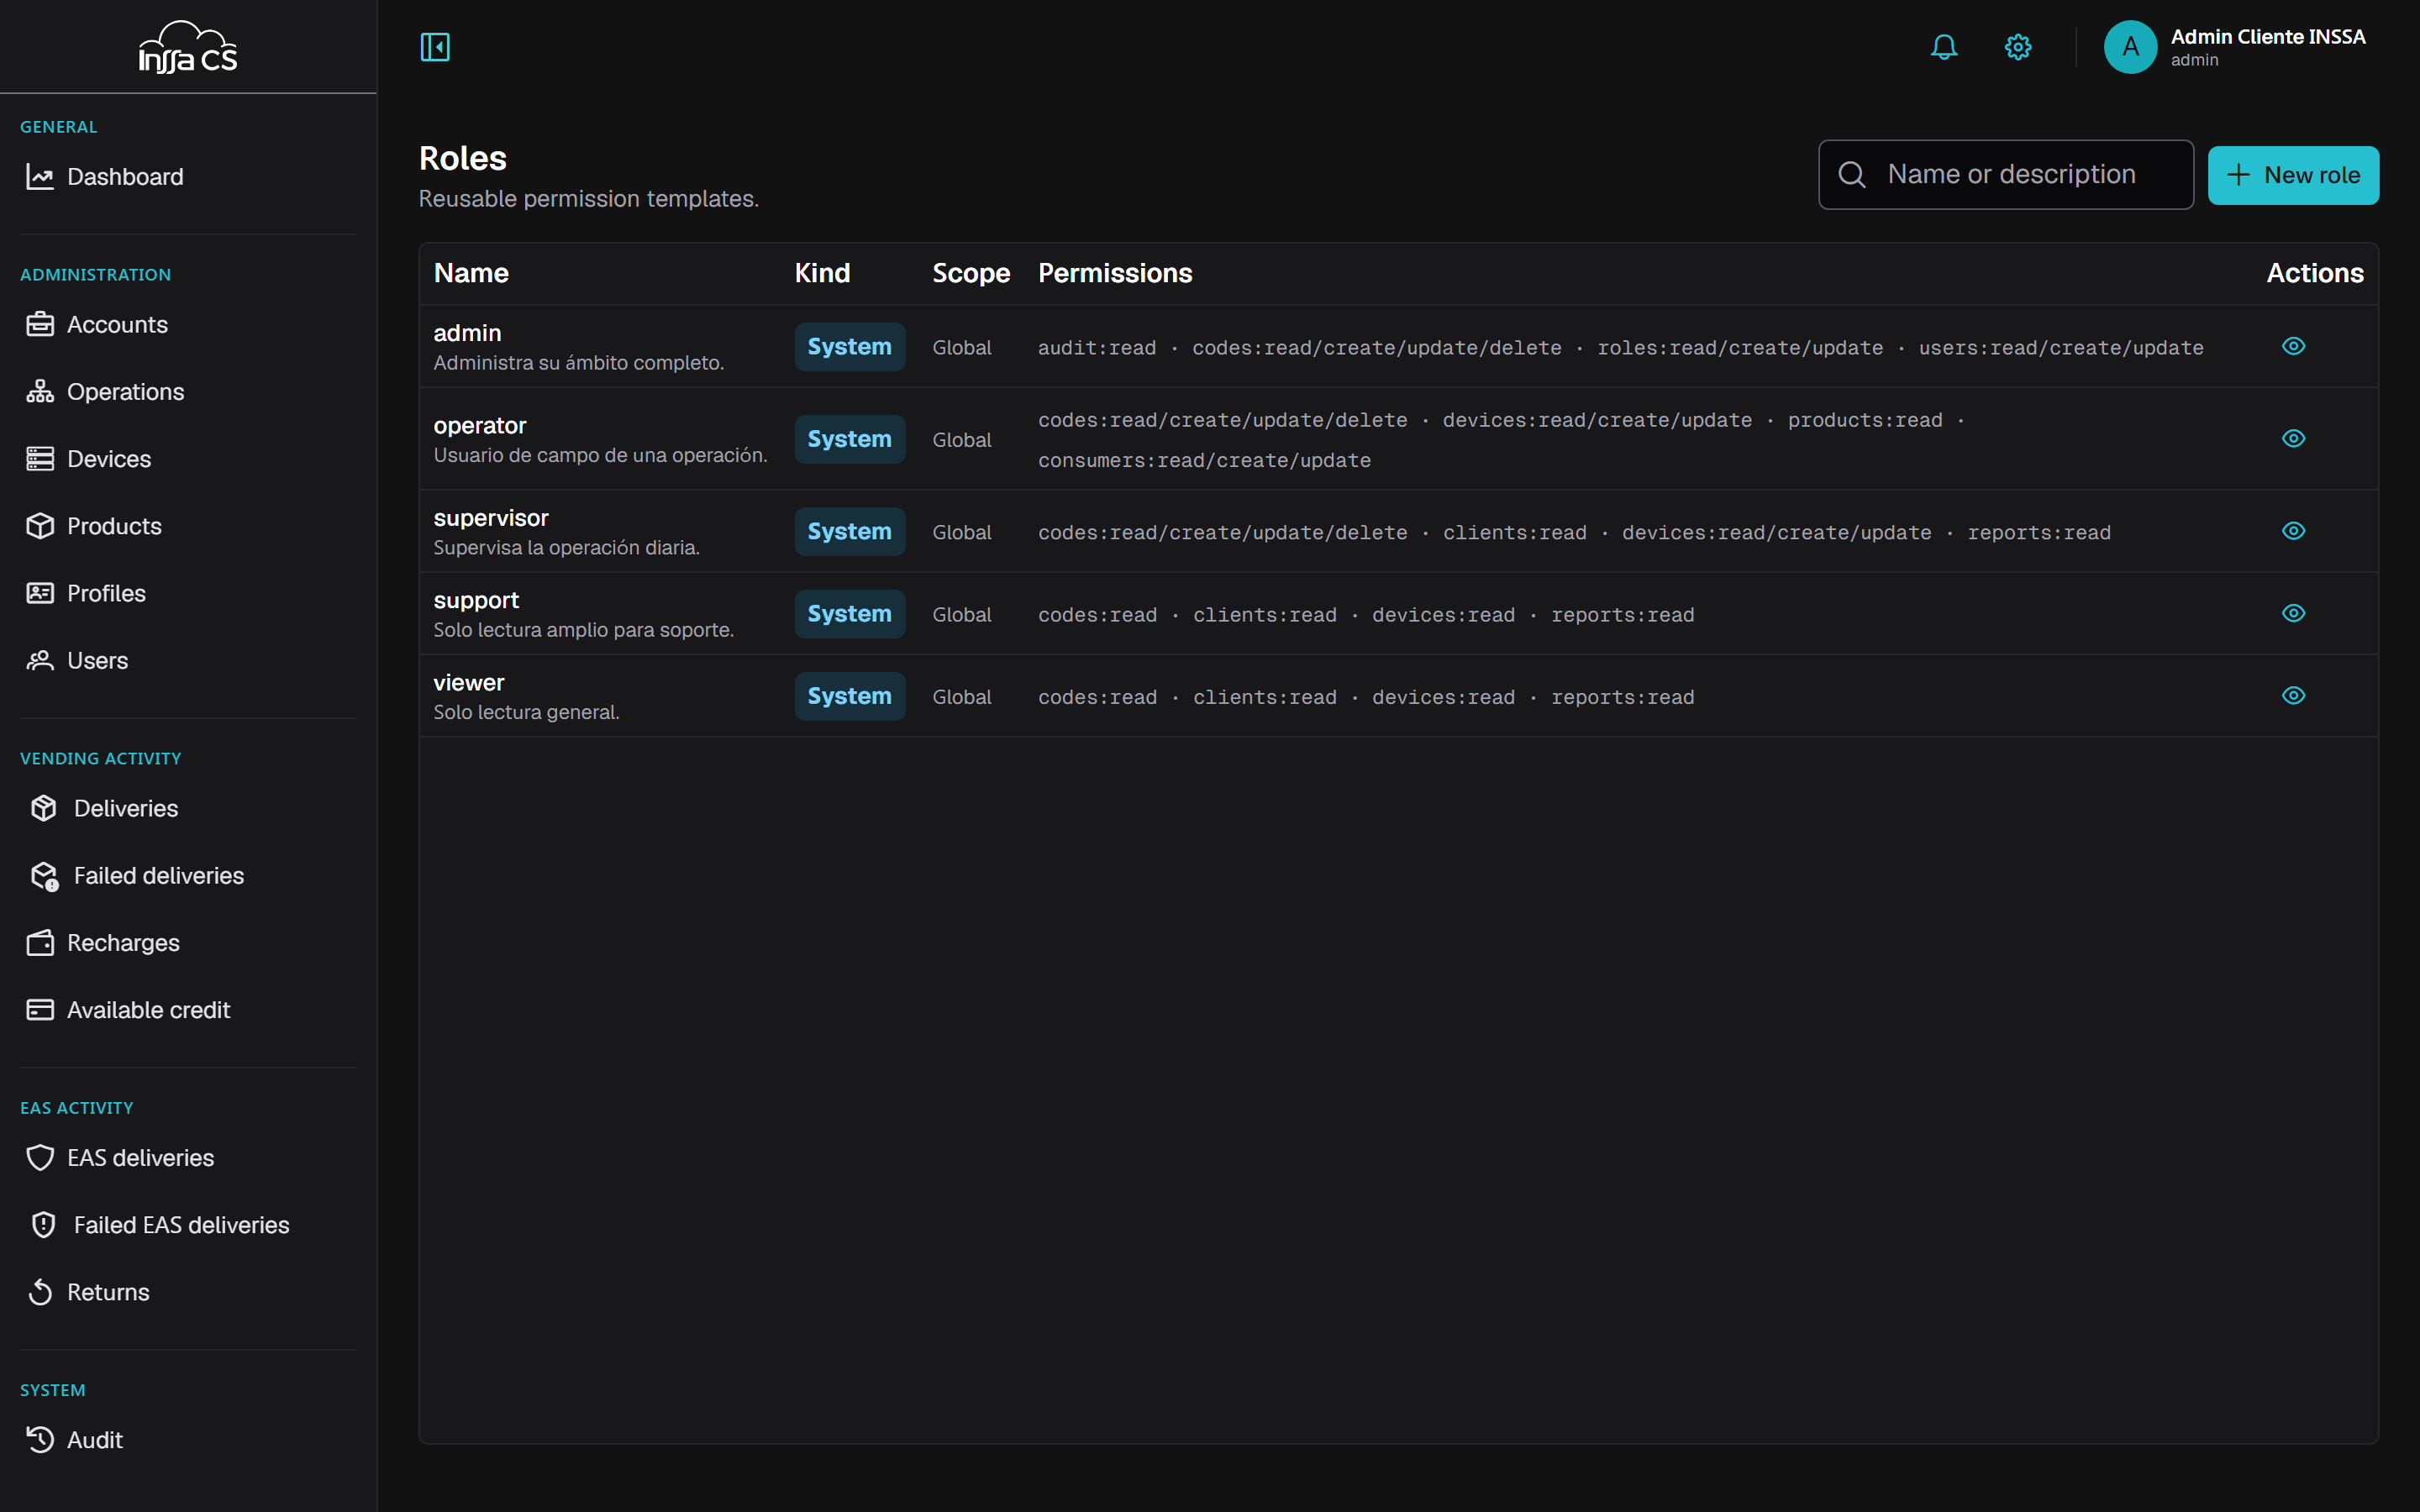Open the Audit log
This screenshot has width=2420, height=1512.
[188, 1440]
